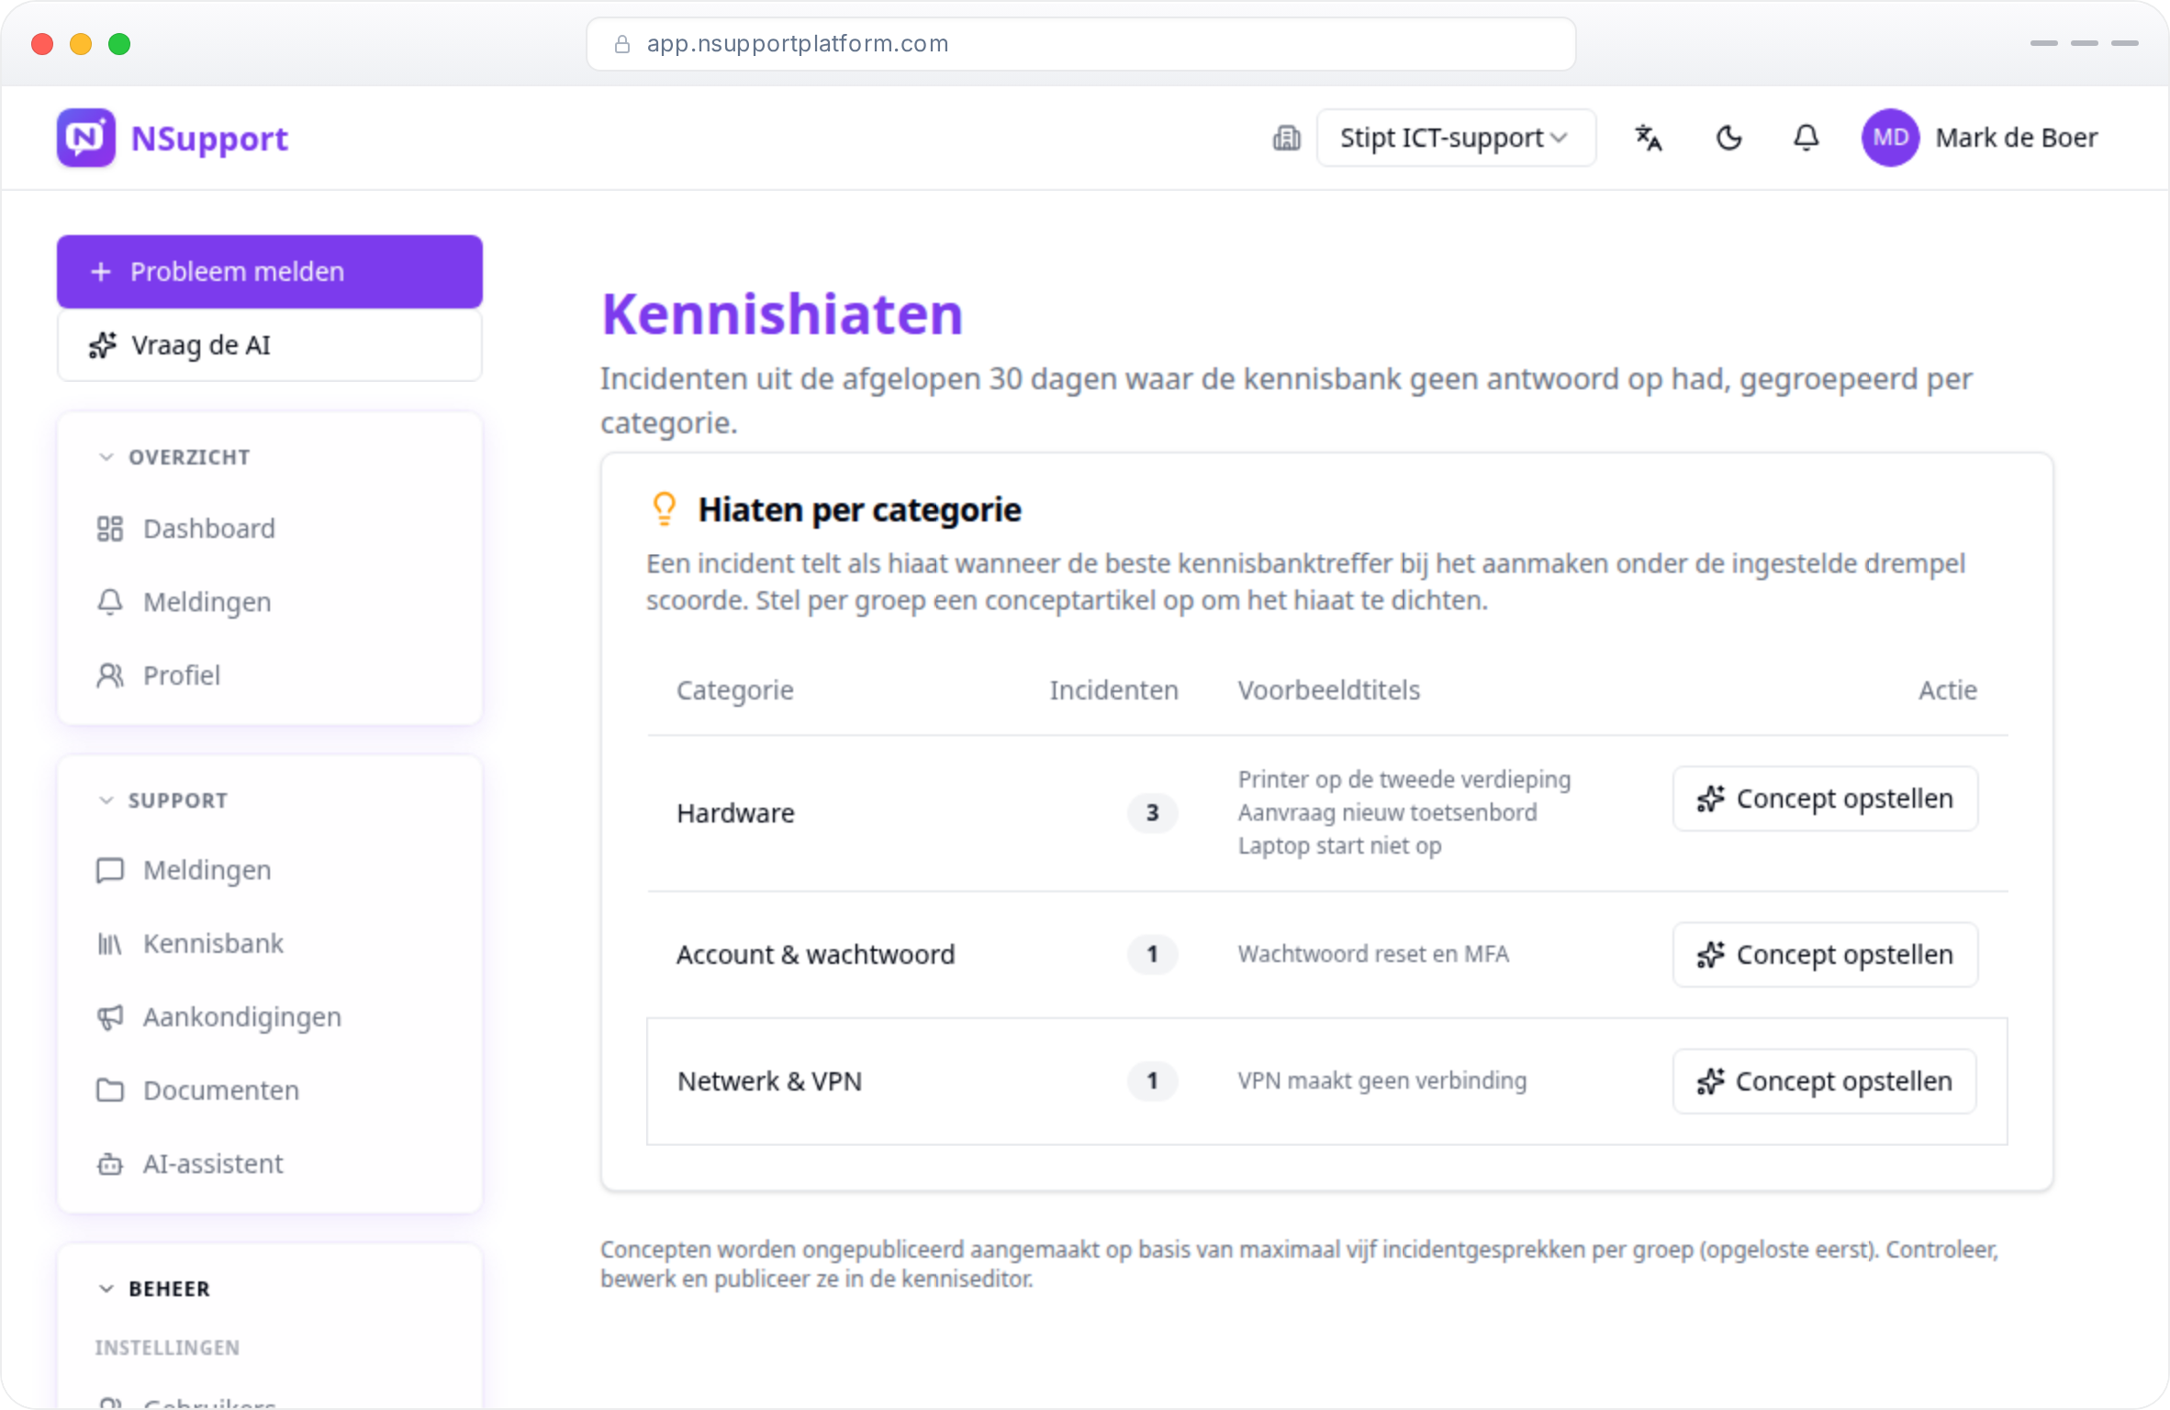Click the NSupport brand name
Image resolution: width=2170 pixels, height=1410 pixels.
coord(210,139)
